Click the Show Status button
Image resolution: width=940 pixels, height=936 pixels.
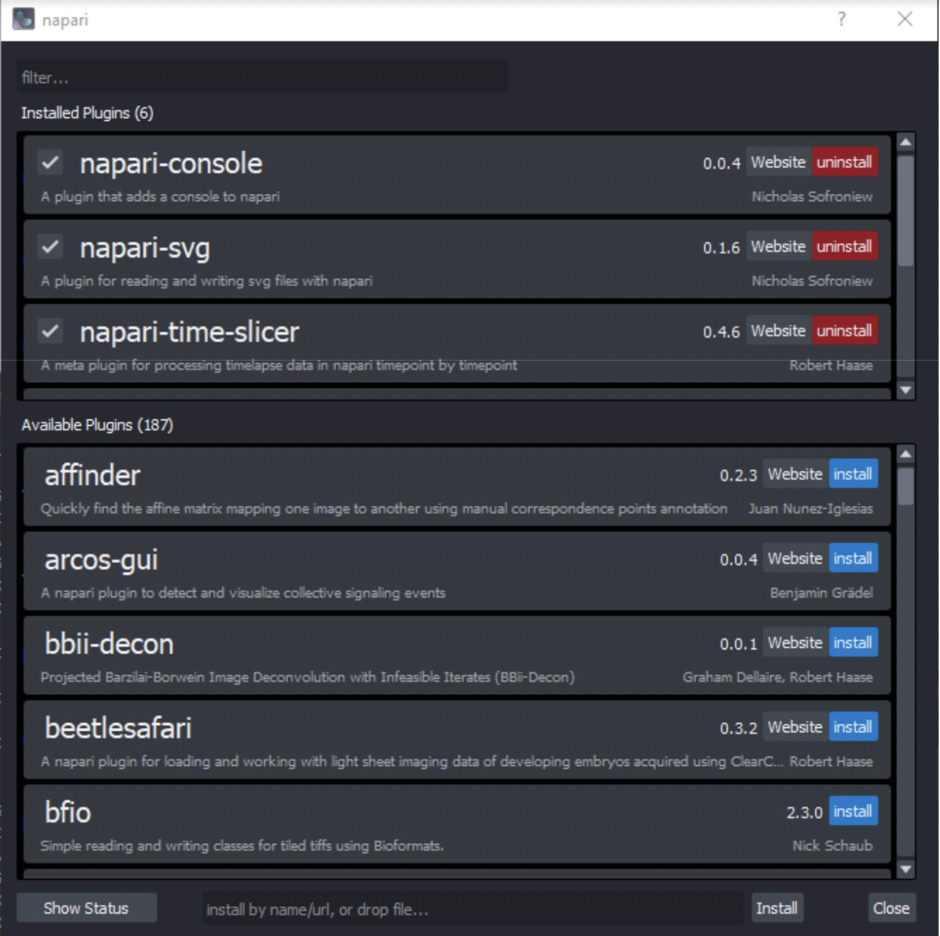tap(86, 908)
